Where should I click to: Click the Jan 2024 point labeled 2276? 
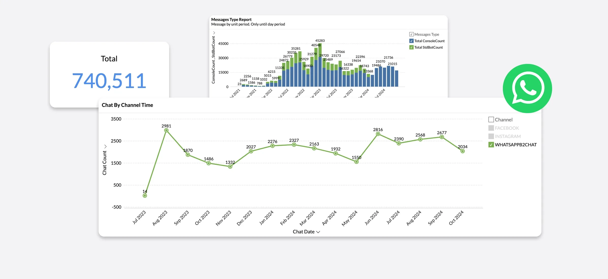272,146
